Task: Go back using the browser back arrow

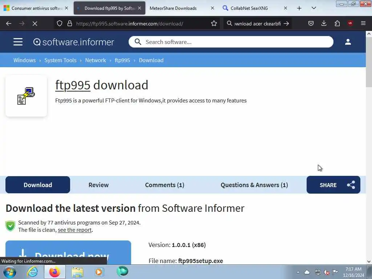Action: click(9, 24)
